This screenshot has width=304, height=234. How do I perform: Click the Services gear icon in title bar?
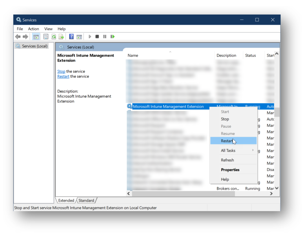point(19,20)
